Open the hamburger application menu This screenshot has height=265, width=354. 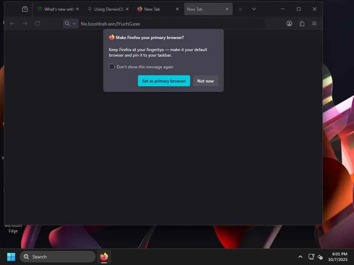(314, 23)
